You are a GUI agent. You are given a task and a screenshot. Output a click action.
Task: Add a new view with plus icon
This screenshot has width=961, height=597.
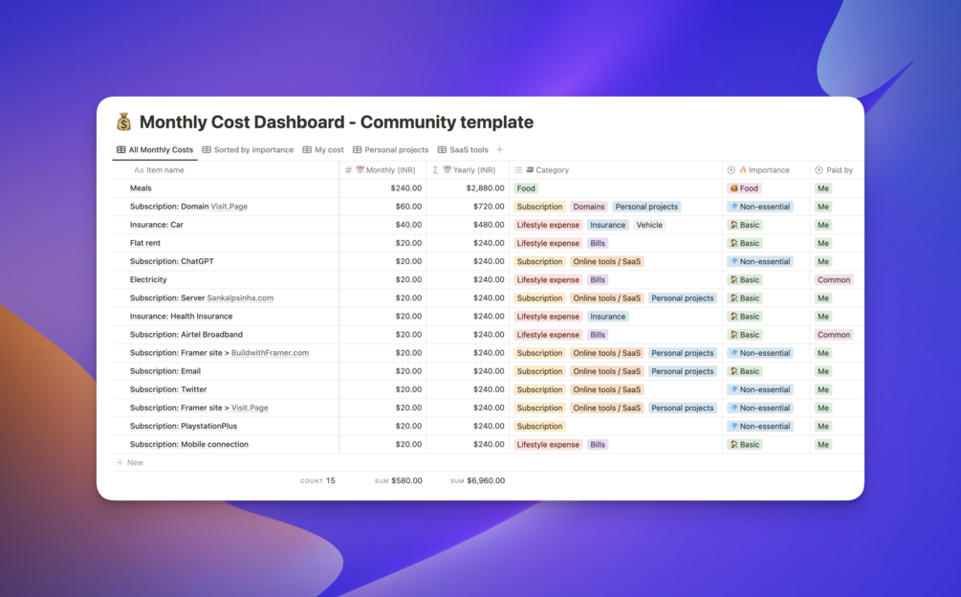pyautogui.click(x=499, y=149)
